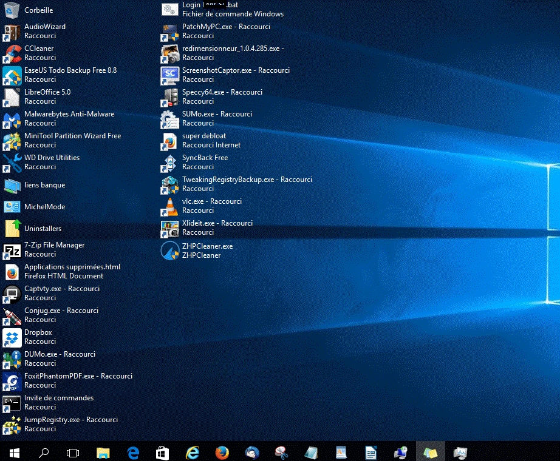560x461 pixels.
Task: Open the Notepad taskbar icon
Action: click(312, 453)
